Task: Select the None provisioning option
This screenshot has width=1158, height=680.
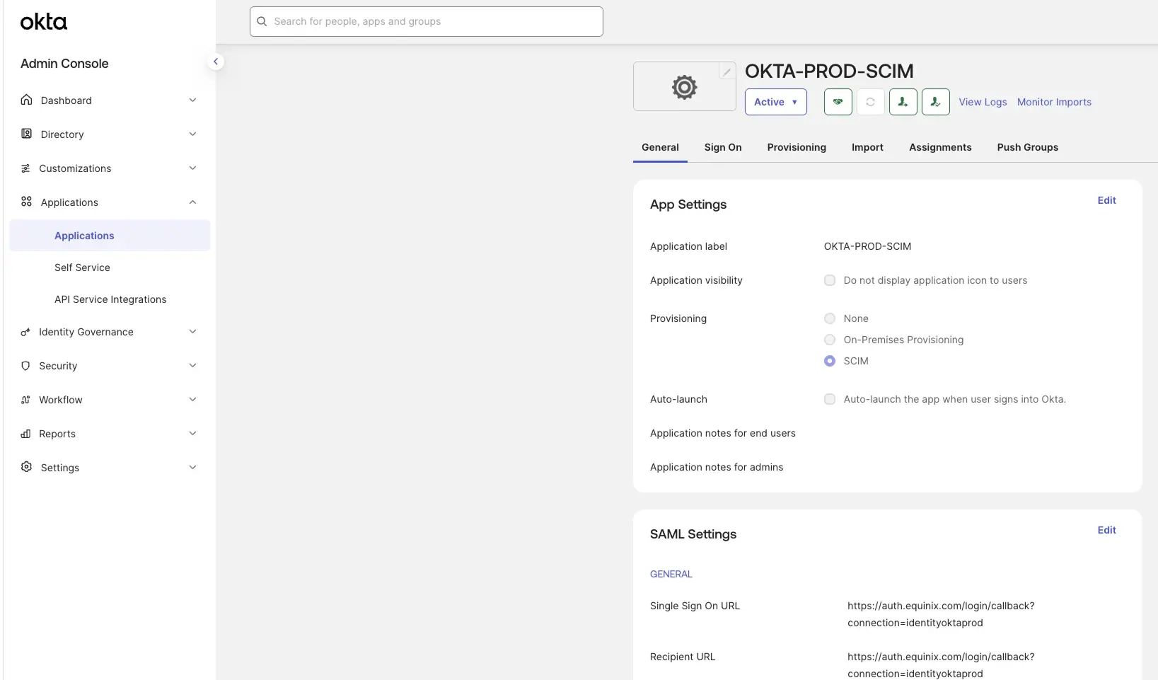Action: coord(829,318)
